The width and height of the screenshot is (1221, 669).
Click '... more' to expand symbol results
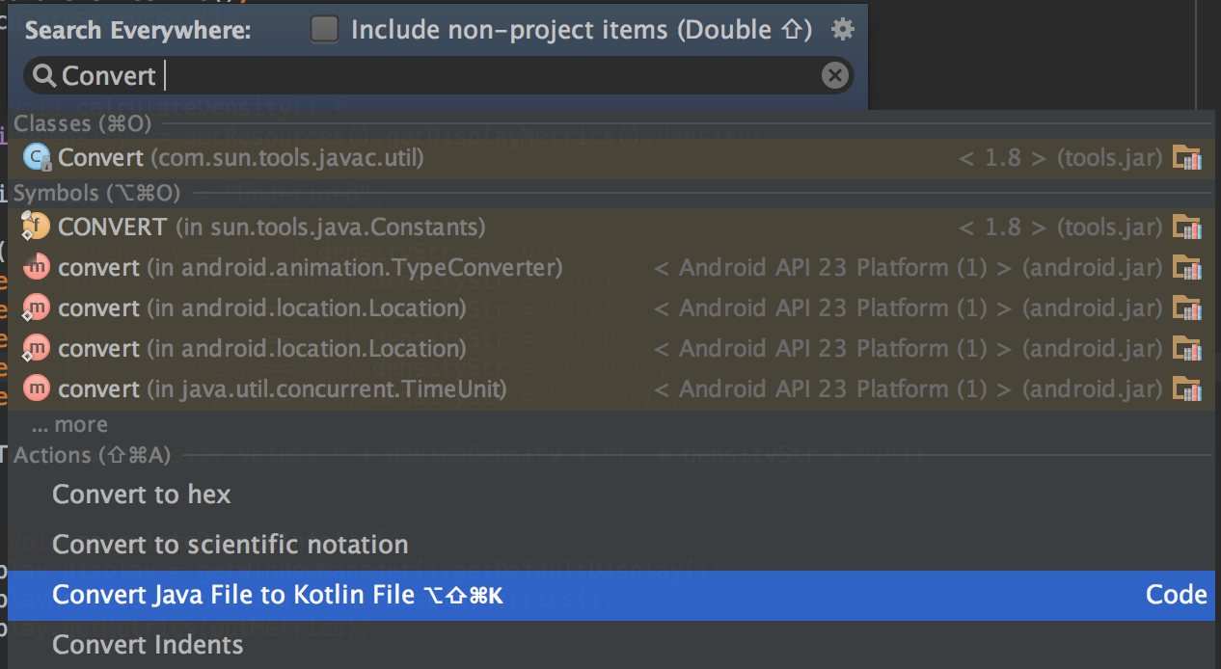pos(68,424)
